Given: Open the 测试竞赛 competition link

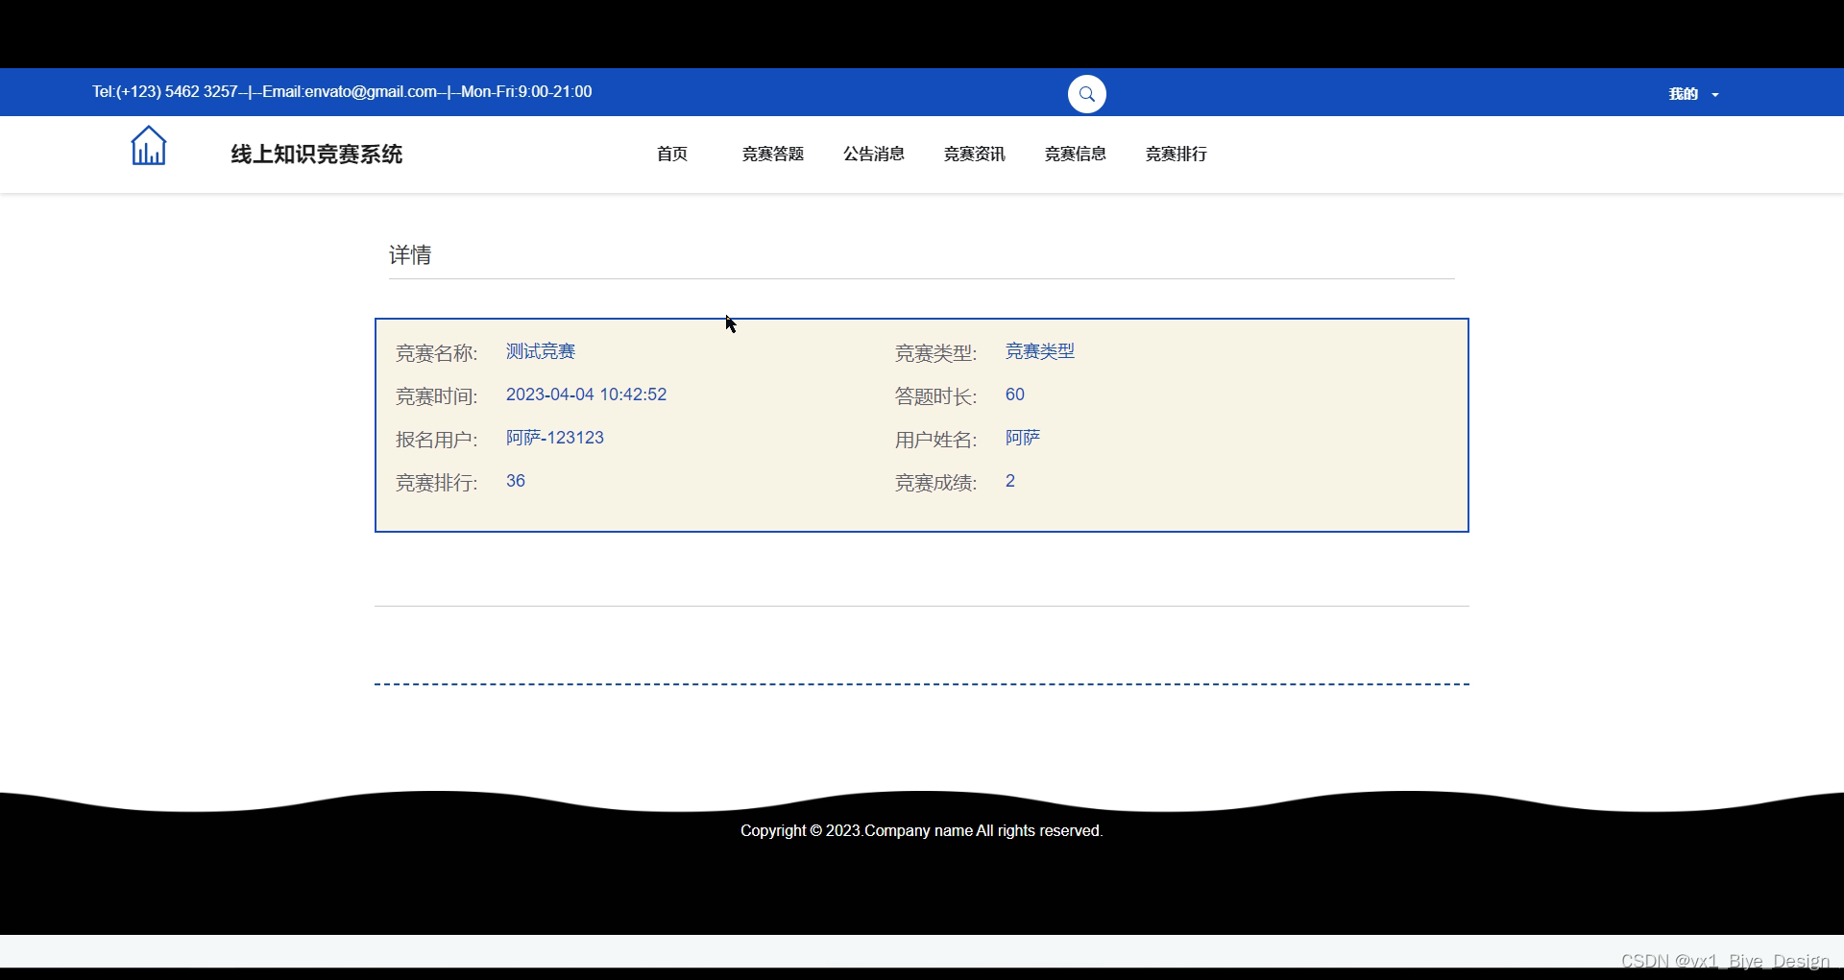Looking at the screenshot, I should click(x=540, y=351).
